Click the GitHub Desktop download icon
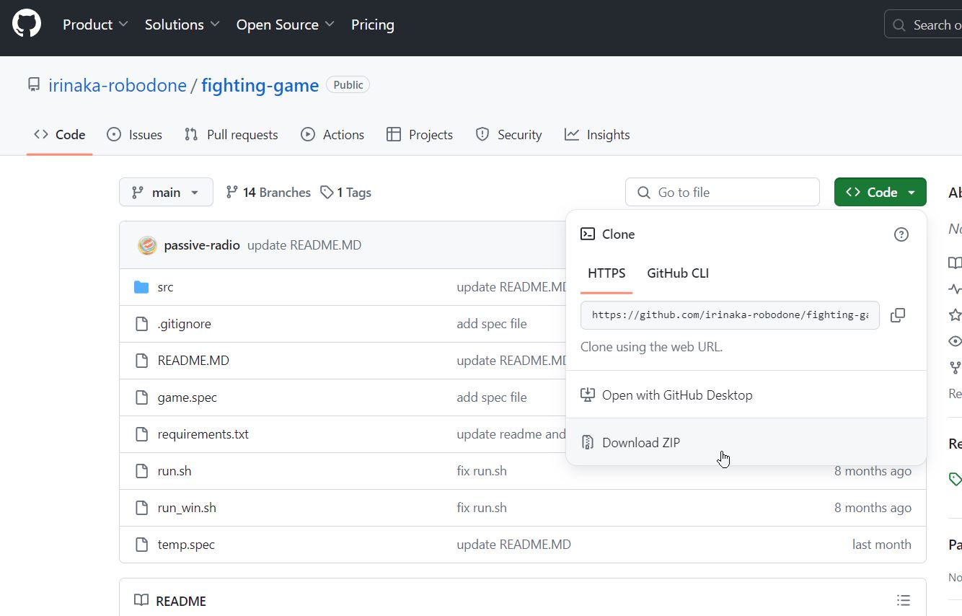Viewport: 962px width, 616px height. [x=588, y=395]
